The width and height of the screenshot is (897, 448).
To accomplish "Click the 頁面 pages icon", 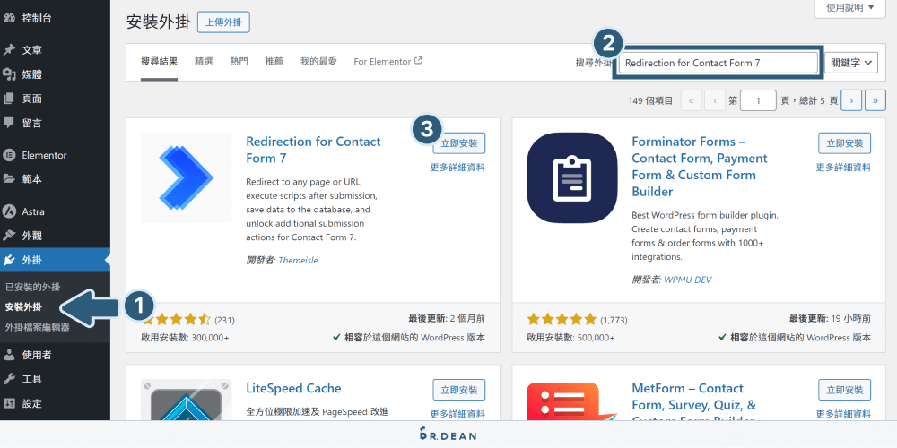I will 9,99.
